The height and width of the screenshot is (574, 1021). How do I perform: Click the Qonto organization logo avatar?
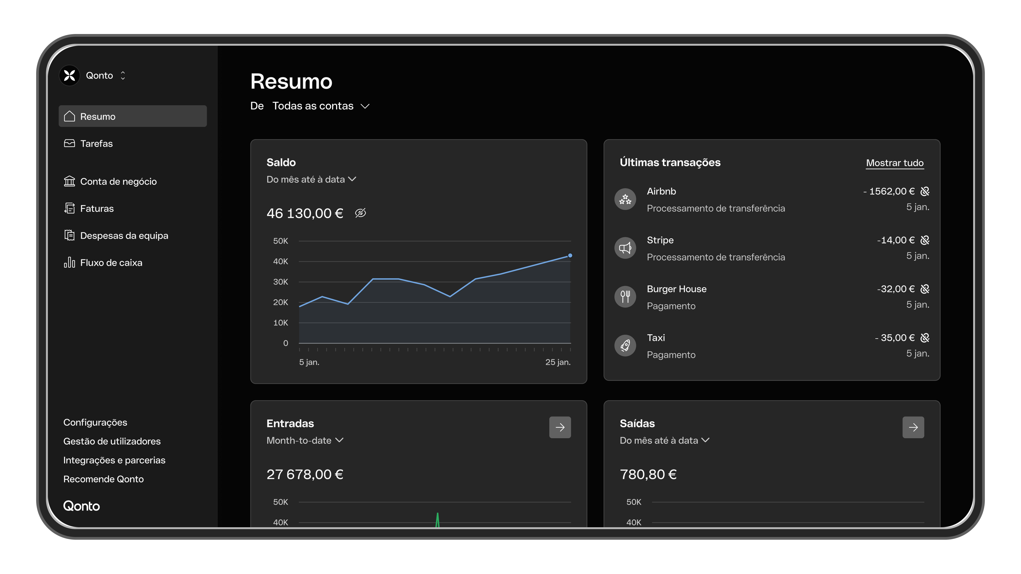pos(69,75)
